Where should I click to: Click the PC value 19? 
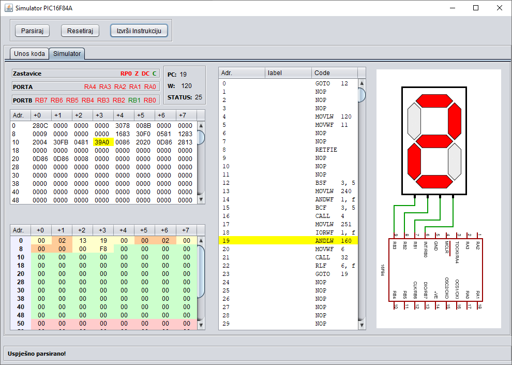click(183, 75)
